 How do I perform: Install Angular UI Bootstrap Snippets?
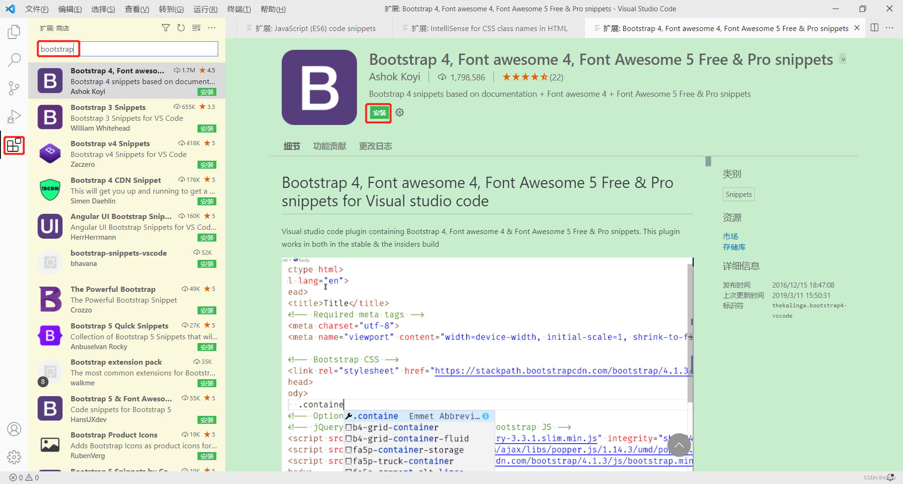pyautogui.click(x=207, y=238)
